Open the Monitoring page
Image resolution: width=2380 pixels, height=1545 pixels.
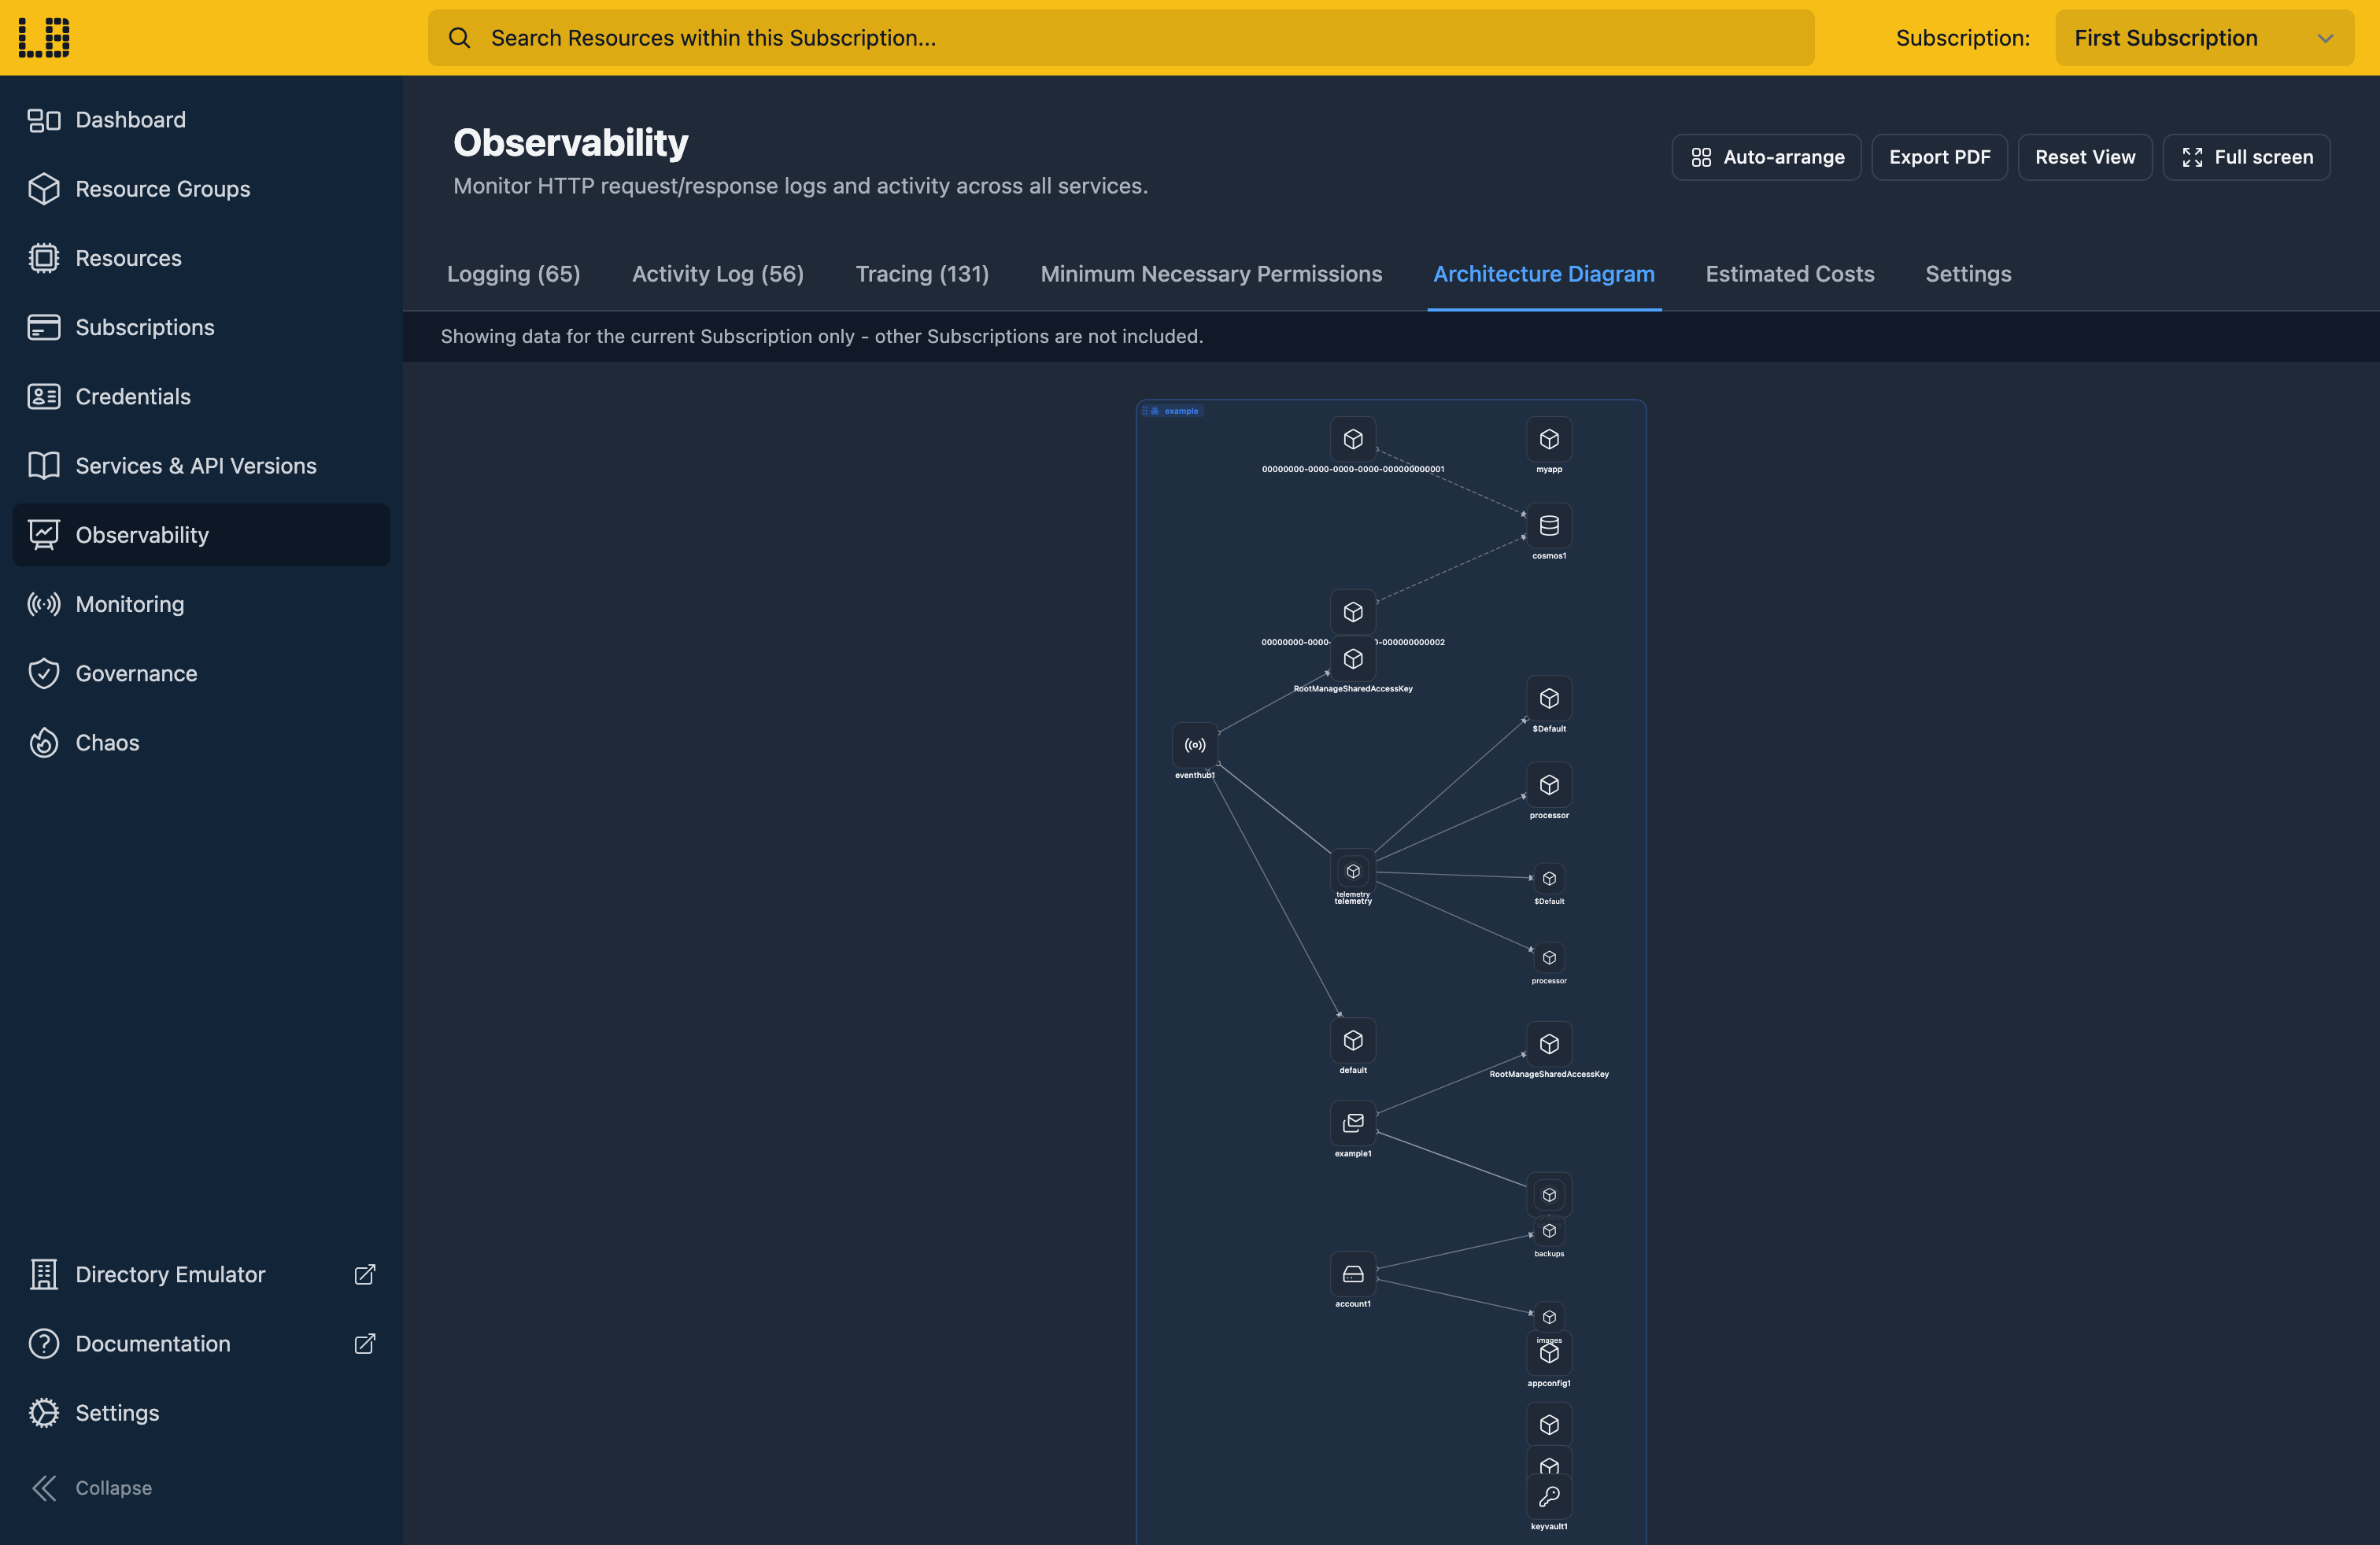point(201,603)
